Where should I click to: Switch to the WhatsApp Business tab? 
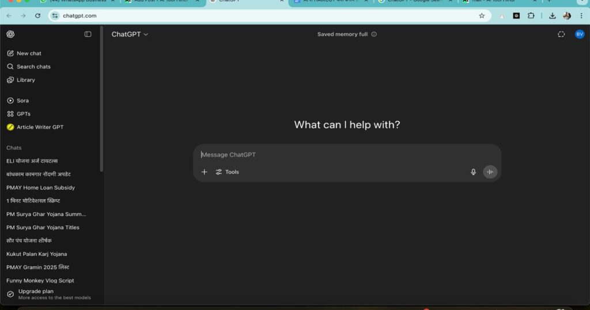point(78,2)
